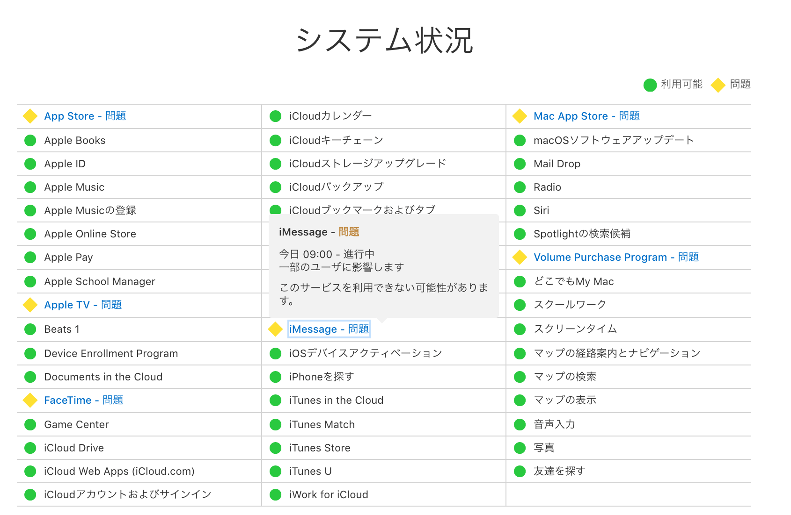The height and width of the screenshot is (515, 791).
Task: Click green status dot beside iPhoneを探す
Action: tap(276, 377)
